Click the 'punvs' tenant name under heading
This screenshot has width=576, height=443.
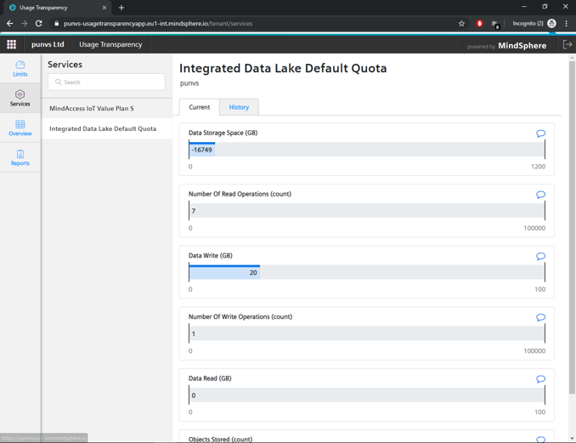(x=189, y=83)
